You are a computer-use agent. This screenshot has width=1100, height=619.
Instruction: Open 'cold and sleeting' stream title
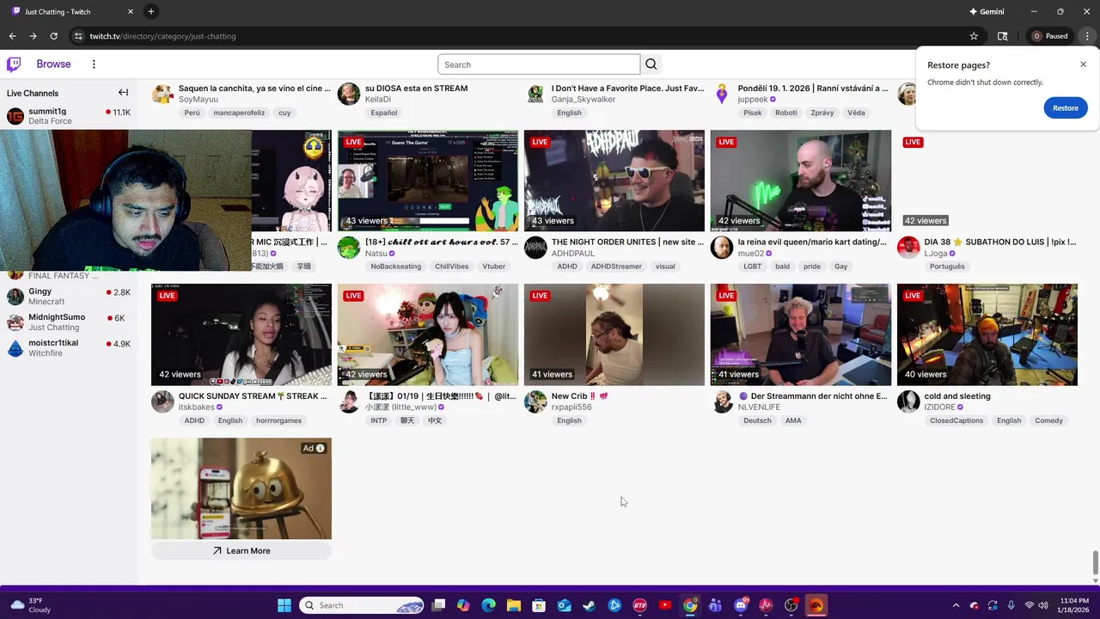coord(957,396)
